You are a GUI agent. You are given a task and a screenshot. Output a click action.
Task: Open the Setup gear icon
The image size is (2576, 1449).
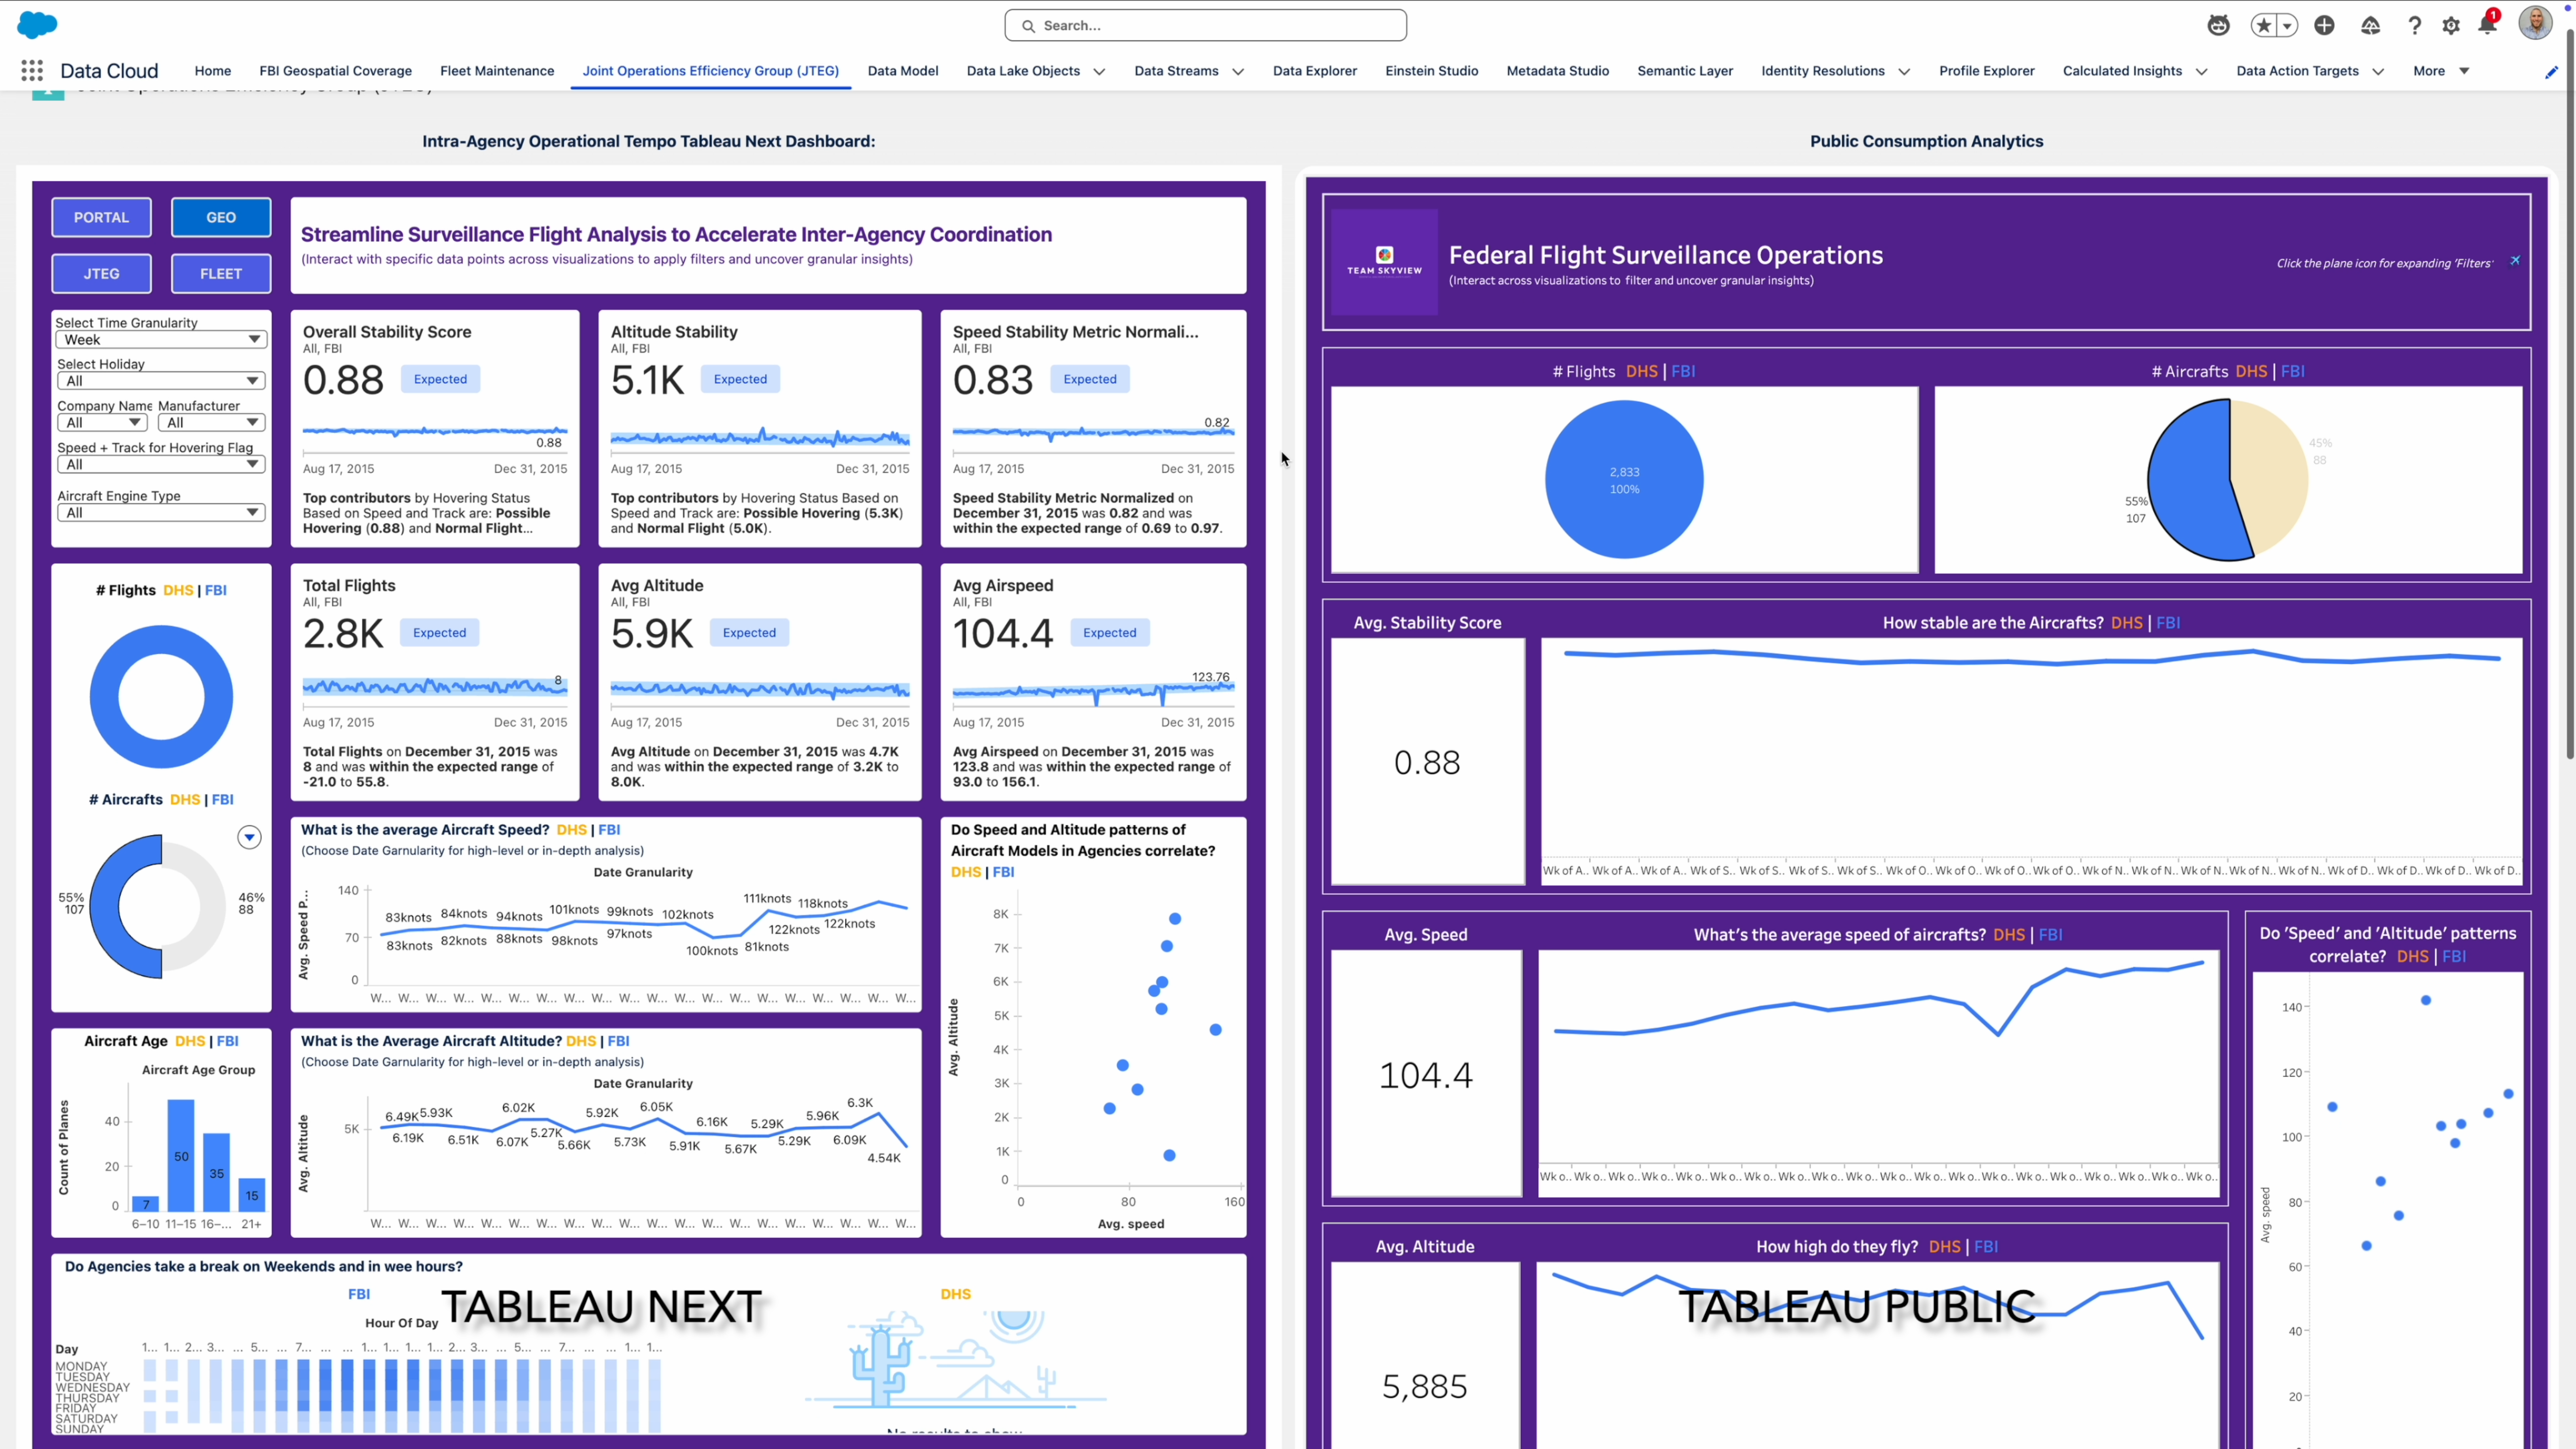coord(2450,26)
